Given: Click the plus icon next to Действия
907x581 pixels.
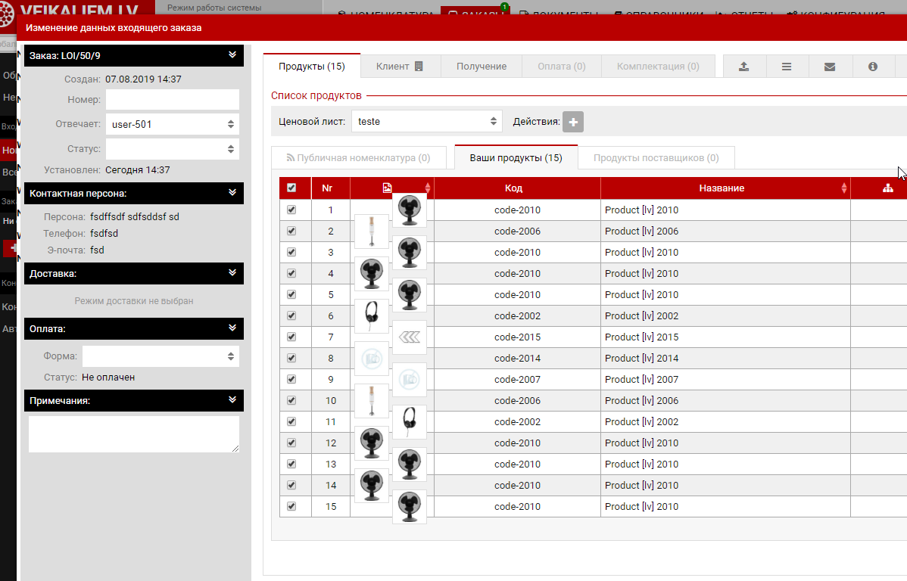Looking at the screenshot, I should click(x=572, y=122).
